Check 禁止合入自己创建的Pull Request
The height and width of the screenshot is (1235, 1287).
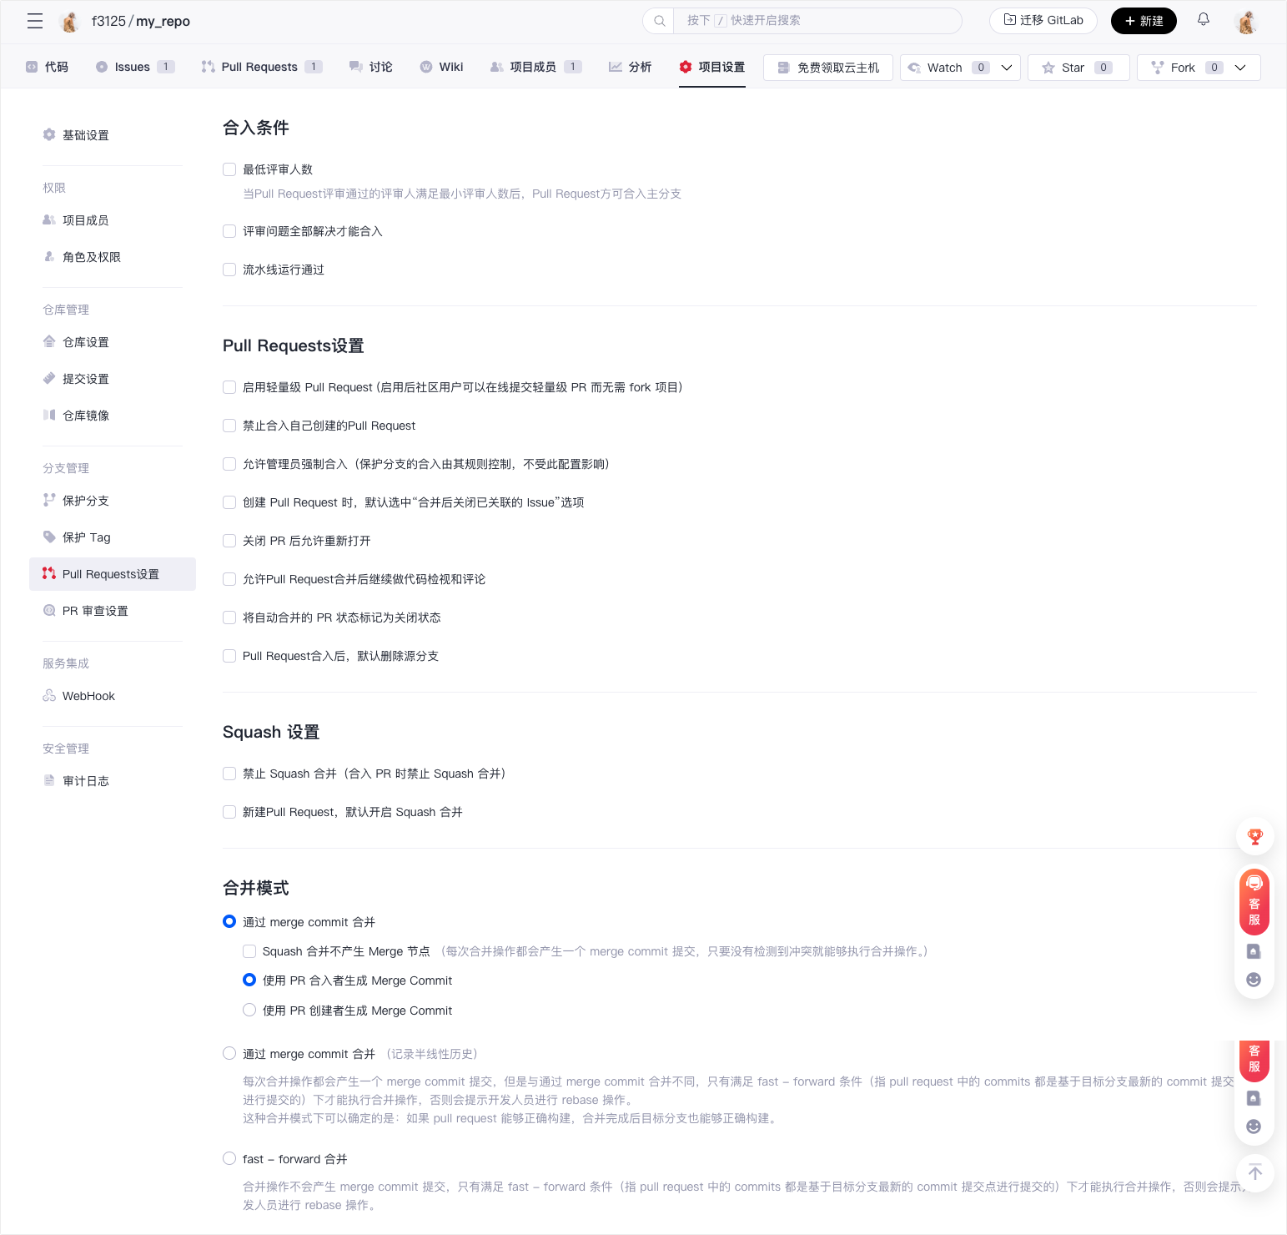pyautogui.click(x=229, y=426)
